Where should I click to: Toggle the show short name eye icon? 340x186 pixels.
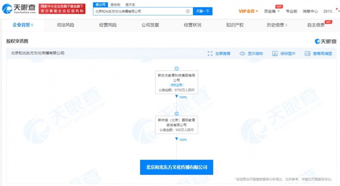click(242, 53)
